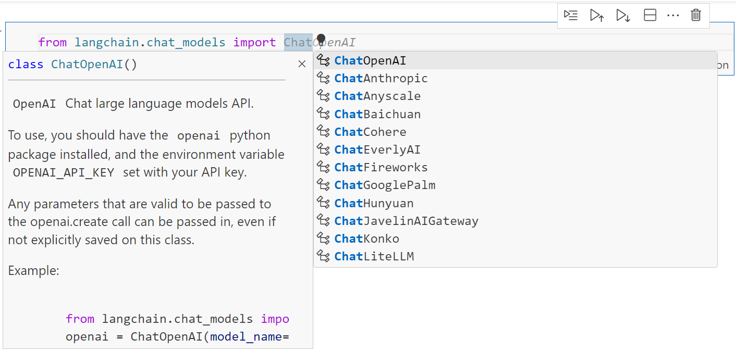Pick ChatBaichuan completion
The height and width of the screenshot is (351, 736).
[x=515, y=114]
